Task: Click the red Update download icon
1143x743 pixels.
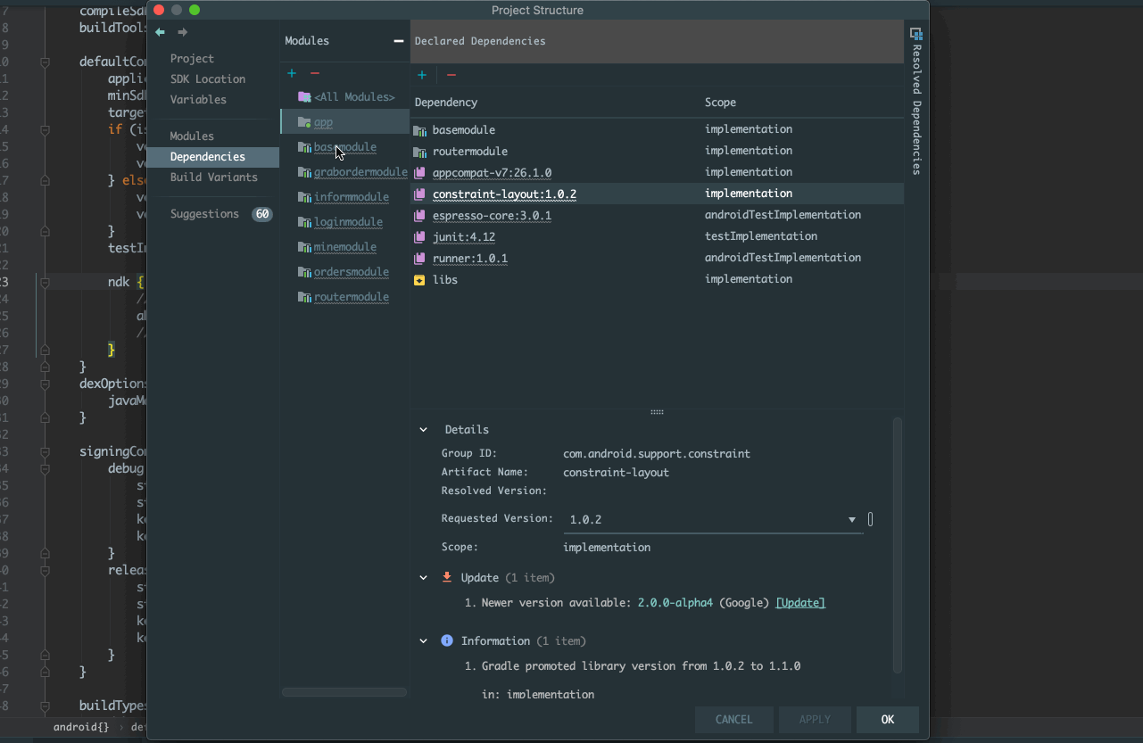Action: tap(446, 576)
